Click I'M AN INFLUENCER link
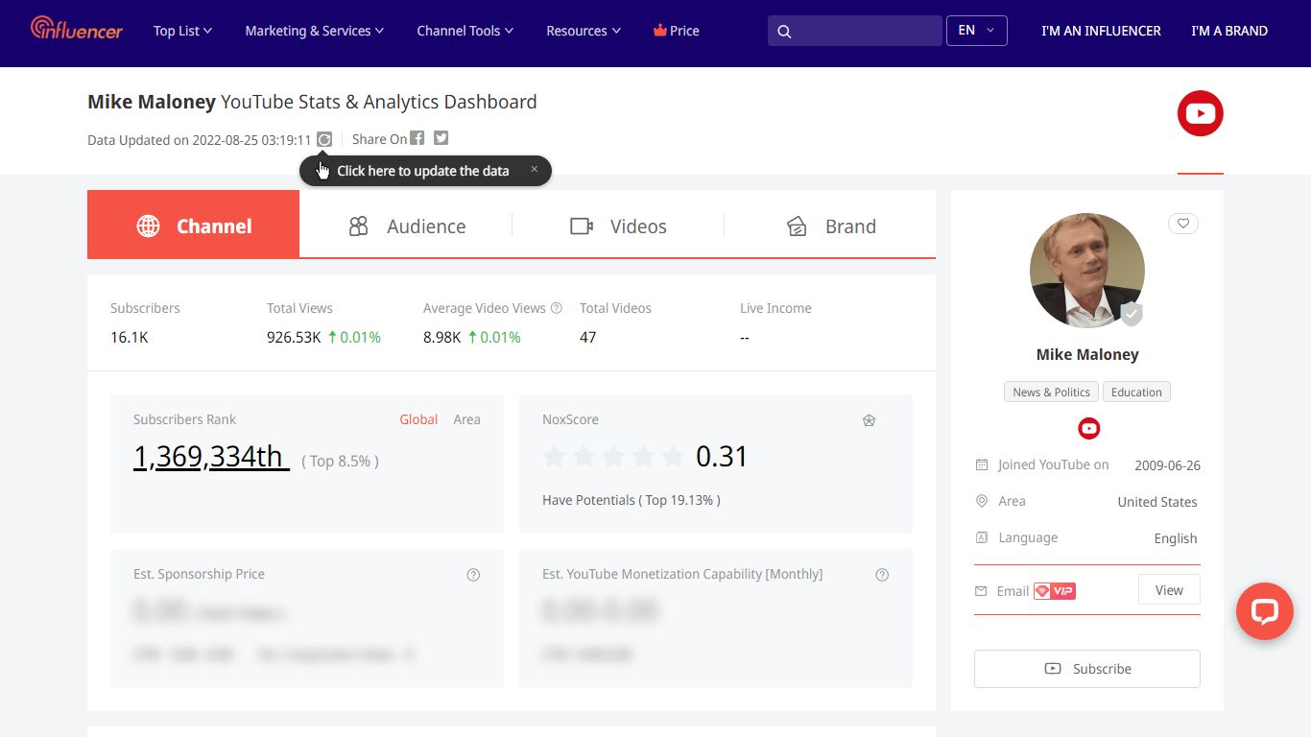The image size is (1311, 737). pos(1101,31)
